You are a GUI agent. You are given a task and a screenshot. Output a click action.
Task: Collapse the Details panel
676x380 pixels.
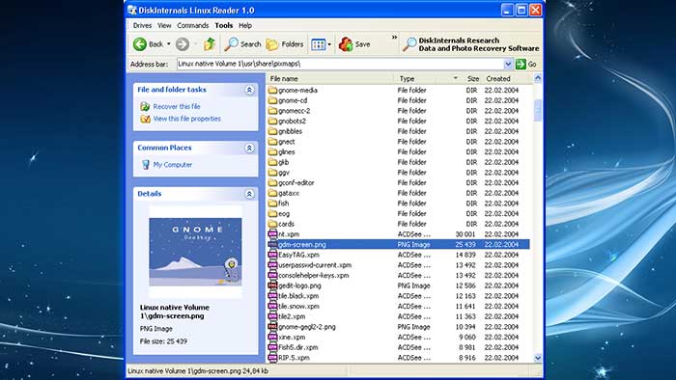(x=249, y=194)
